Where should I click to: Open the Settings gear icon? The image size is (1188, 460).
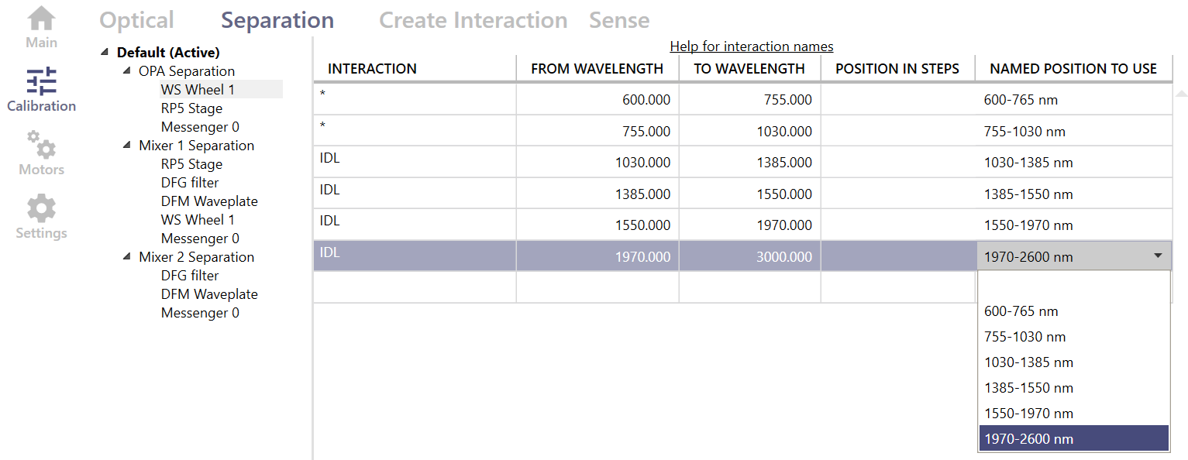click(41, 208)
